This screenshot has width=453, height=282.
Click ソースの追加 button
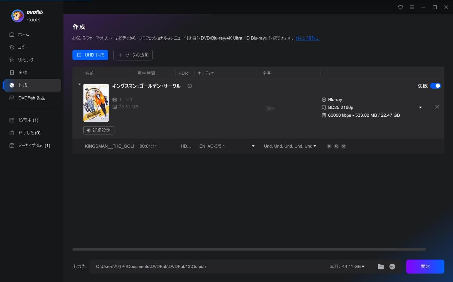[133, 55]
